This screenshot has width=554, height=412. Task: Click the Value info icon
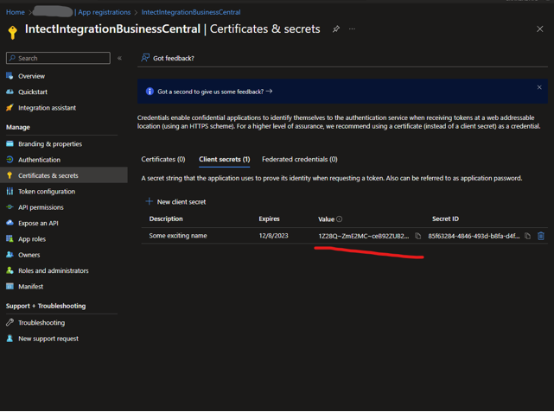point(339,219)
